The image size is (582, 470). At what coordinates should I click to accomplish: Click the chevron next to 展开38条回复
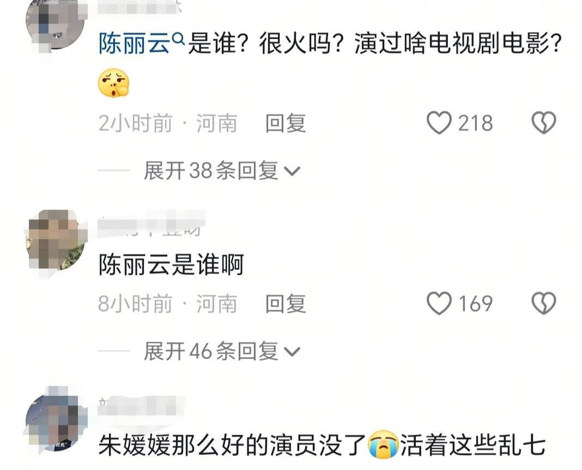point(292,171)
